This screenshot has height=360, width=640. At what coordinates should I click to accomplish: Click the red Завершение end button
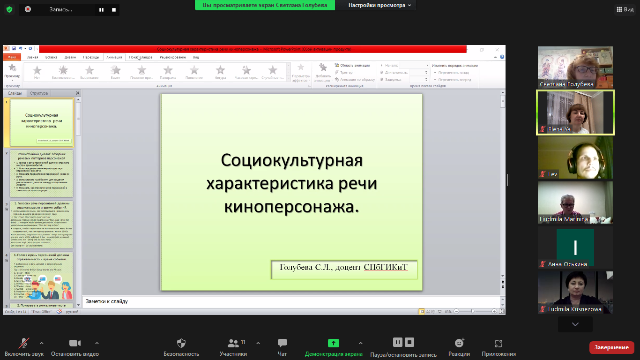611,347
